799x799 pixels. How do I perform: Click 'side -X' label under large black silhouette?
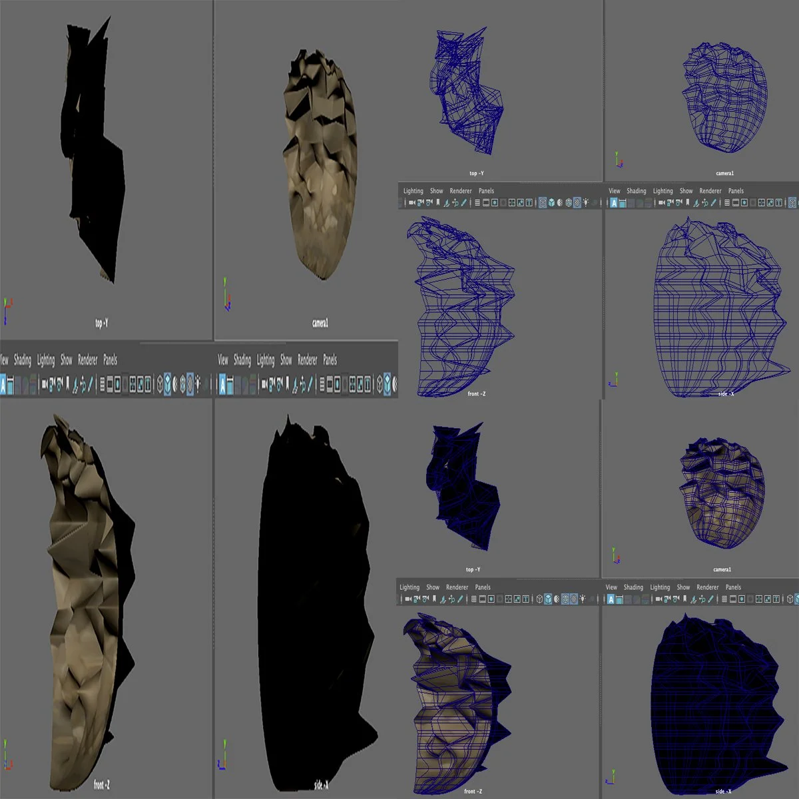point(321,786)
